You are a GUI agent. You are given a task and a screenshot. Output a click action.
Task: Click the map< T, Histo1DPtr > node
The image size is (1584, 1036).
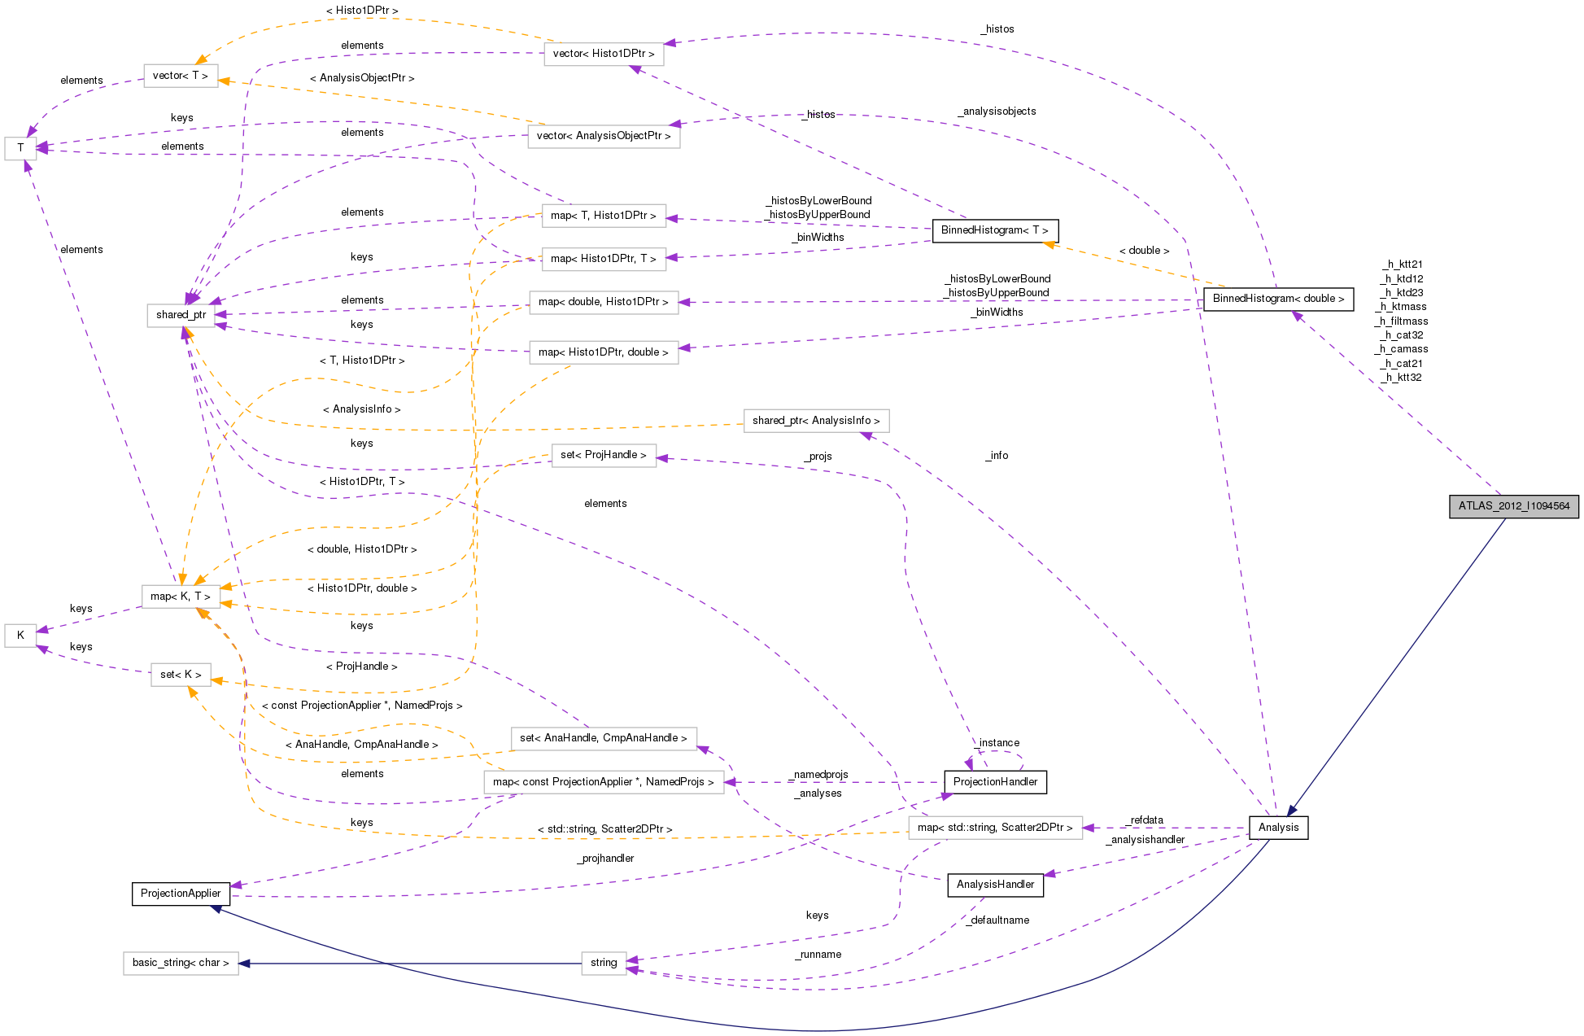603,216
